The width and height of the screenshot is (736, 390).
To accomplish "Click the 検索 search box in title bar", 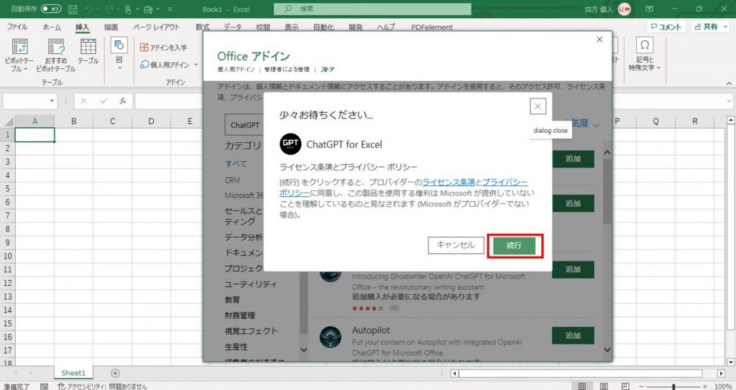I will point(373,9).
